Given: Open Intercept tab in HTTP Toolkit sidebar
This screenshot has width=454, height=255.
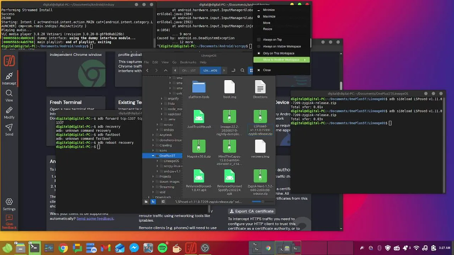Looking at the screenshot, I should tap(9, 79).
